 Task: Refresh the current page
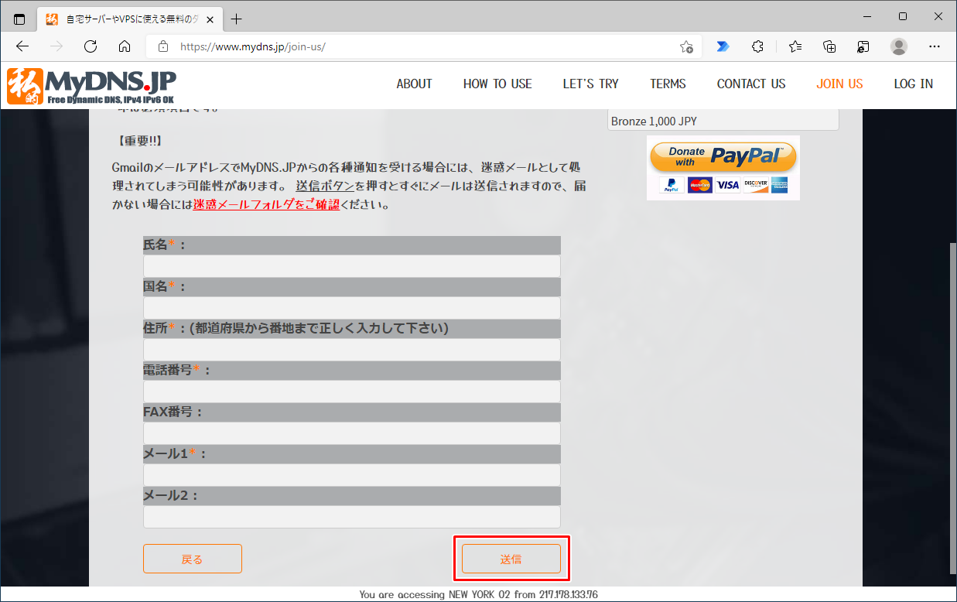(x=91, y=46)
